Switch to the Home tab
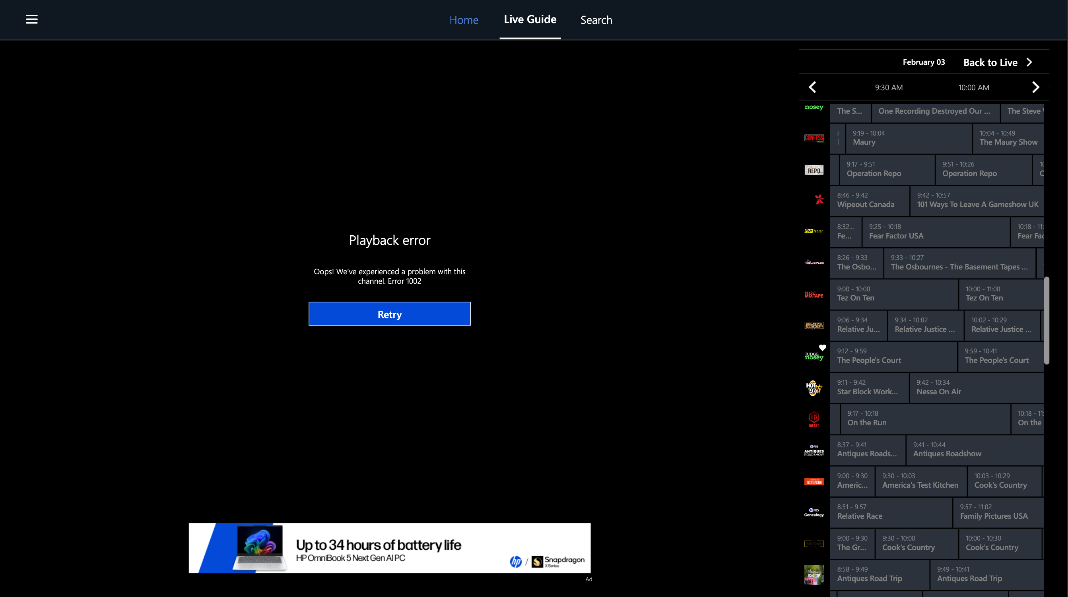The image size is (1068, 597). pos(464,19)
